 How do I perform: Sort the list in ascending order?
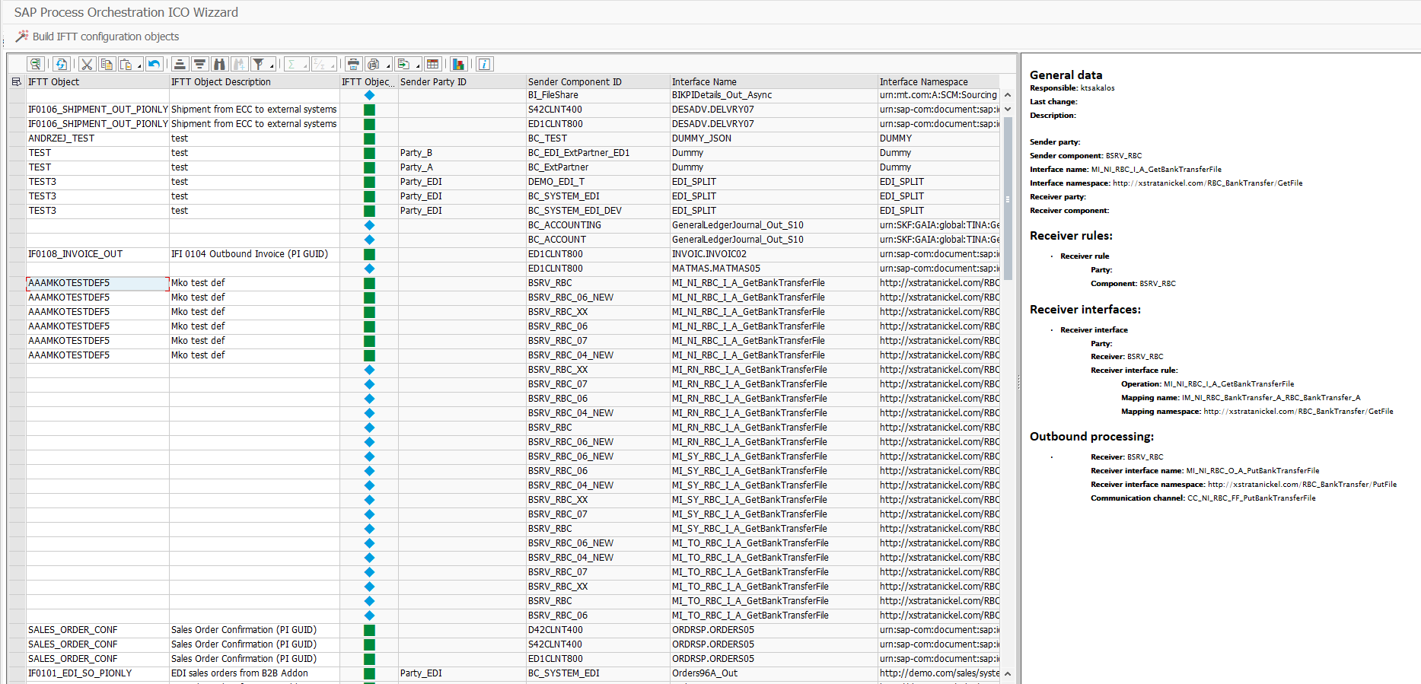(x=180, y=64)
